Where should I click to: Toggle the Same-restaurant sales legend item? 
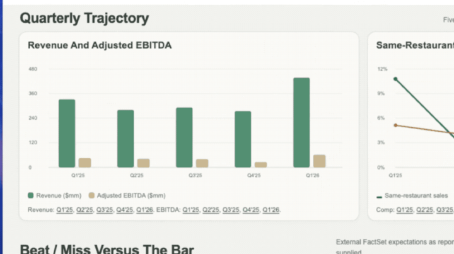[412, 196]
